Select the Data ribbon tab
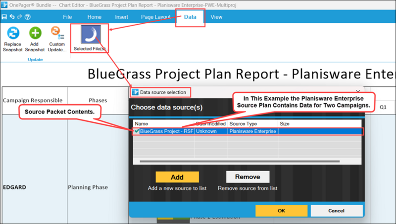Image resolution: width=396 pixels, height=224 pixels. pos(190,17)
